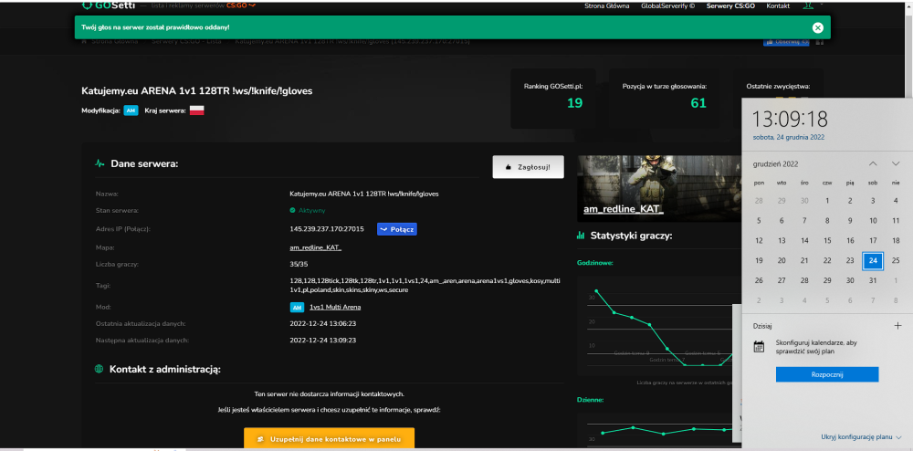Click the player count 35/35
The image size is (913, 451).
299,264
